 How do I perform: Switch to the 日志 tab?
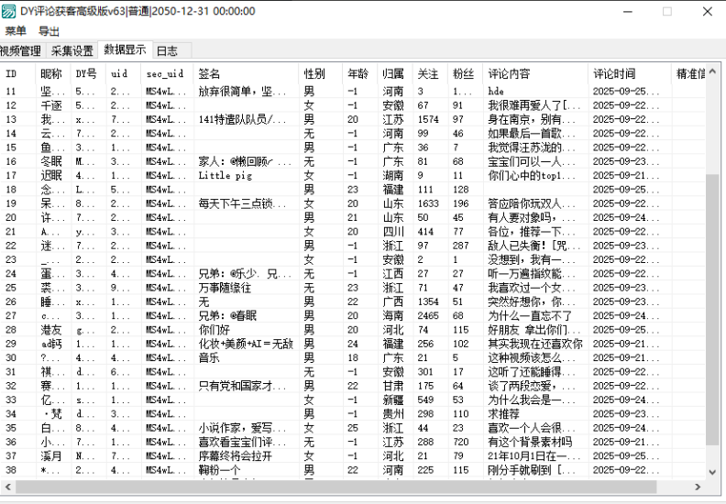click(x=167, y=50)
